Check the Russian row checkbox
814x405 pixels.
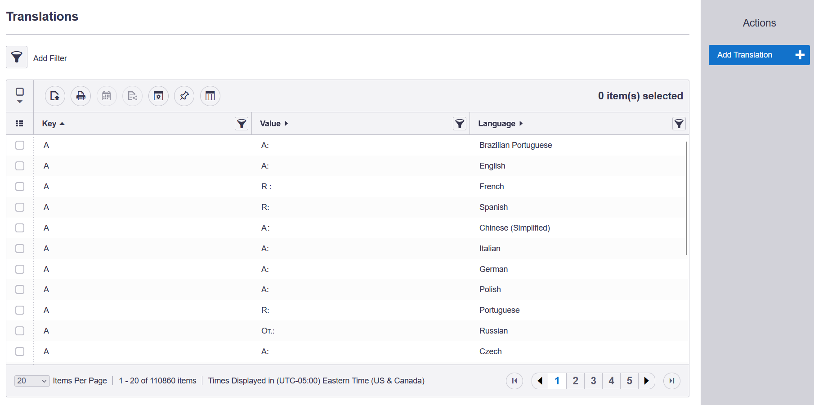click(20, 331)
